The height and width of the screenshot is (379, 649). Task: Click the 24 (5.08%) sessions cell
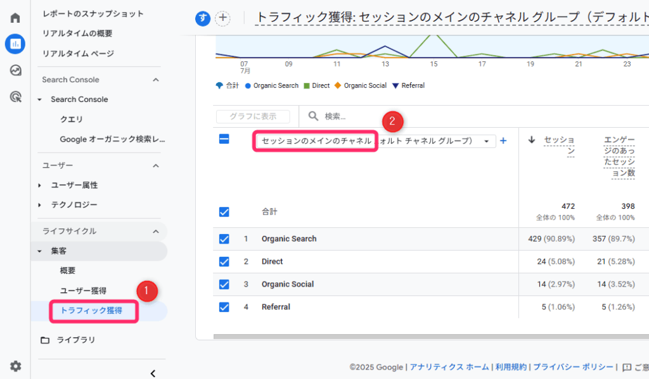click(556, 261)
